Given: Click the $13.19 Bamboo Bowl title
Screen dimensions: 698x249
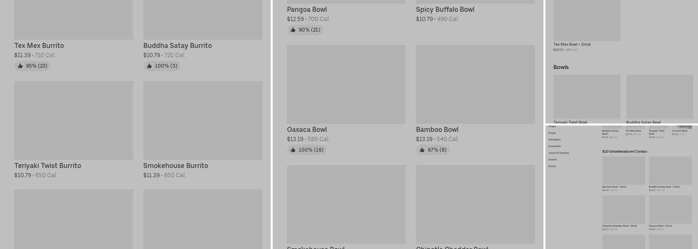Looking at the screenshot, I should pos(437,129).
